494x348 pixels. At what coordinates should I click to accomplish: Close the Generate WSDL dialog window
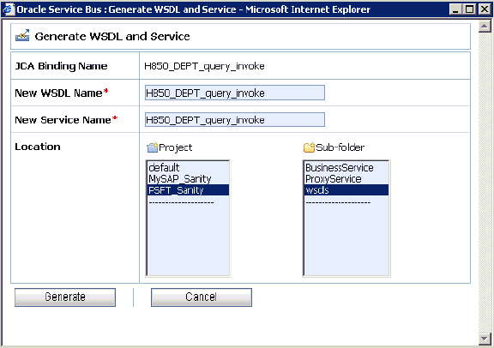click(x=485, y=9)
